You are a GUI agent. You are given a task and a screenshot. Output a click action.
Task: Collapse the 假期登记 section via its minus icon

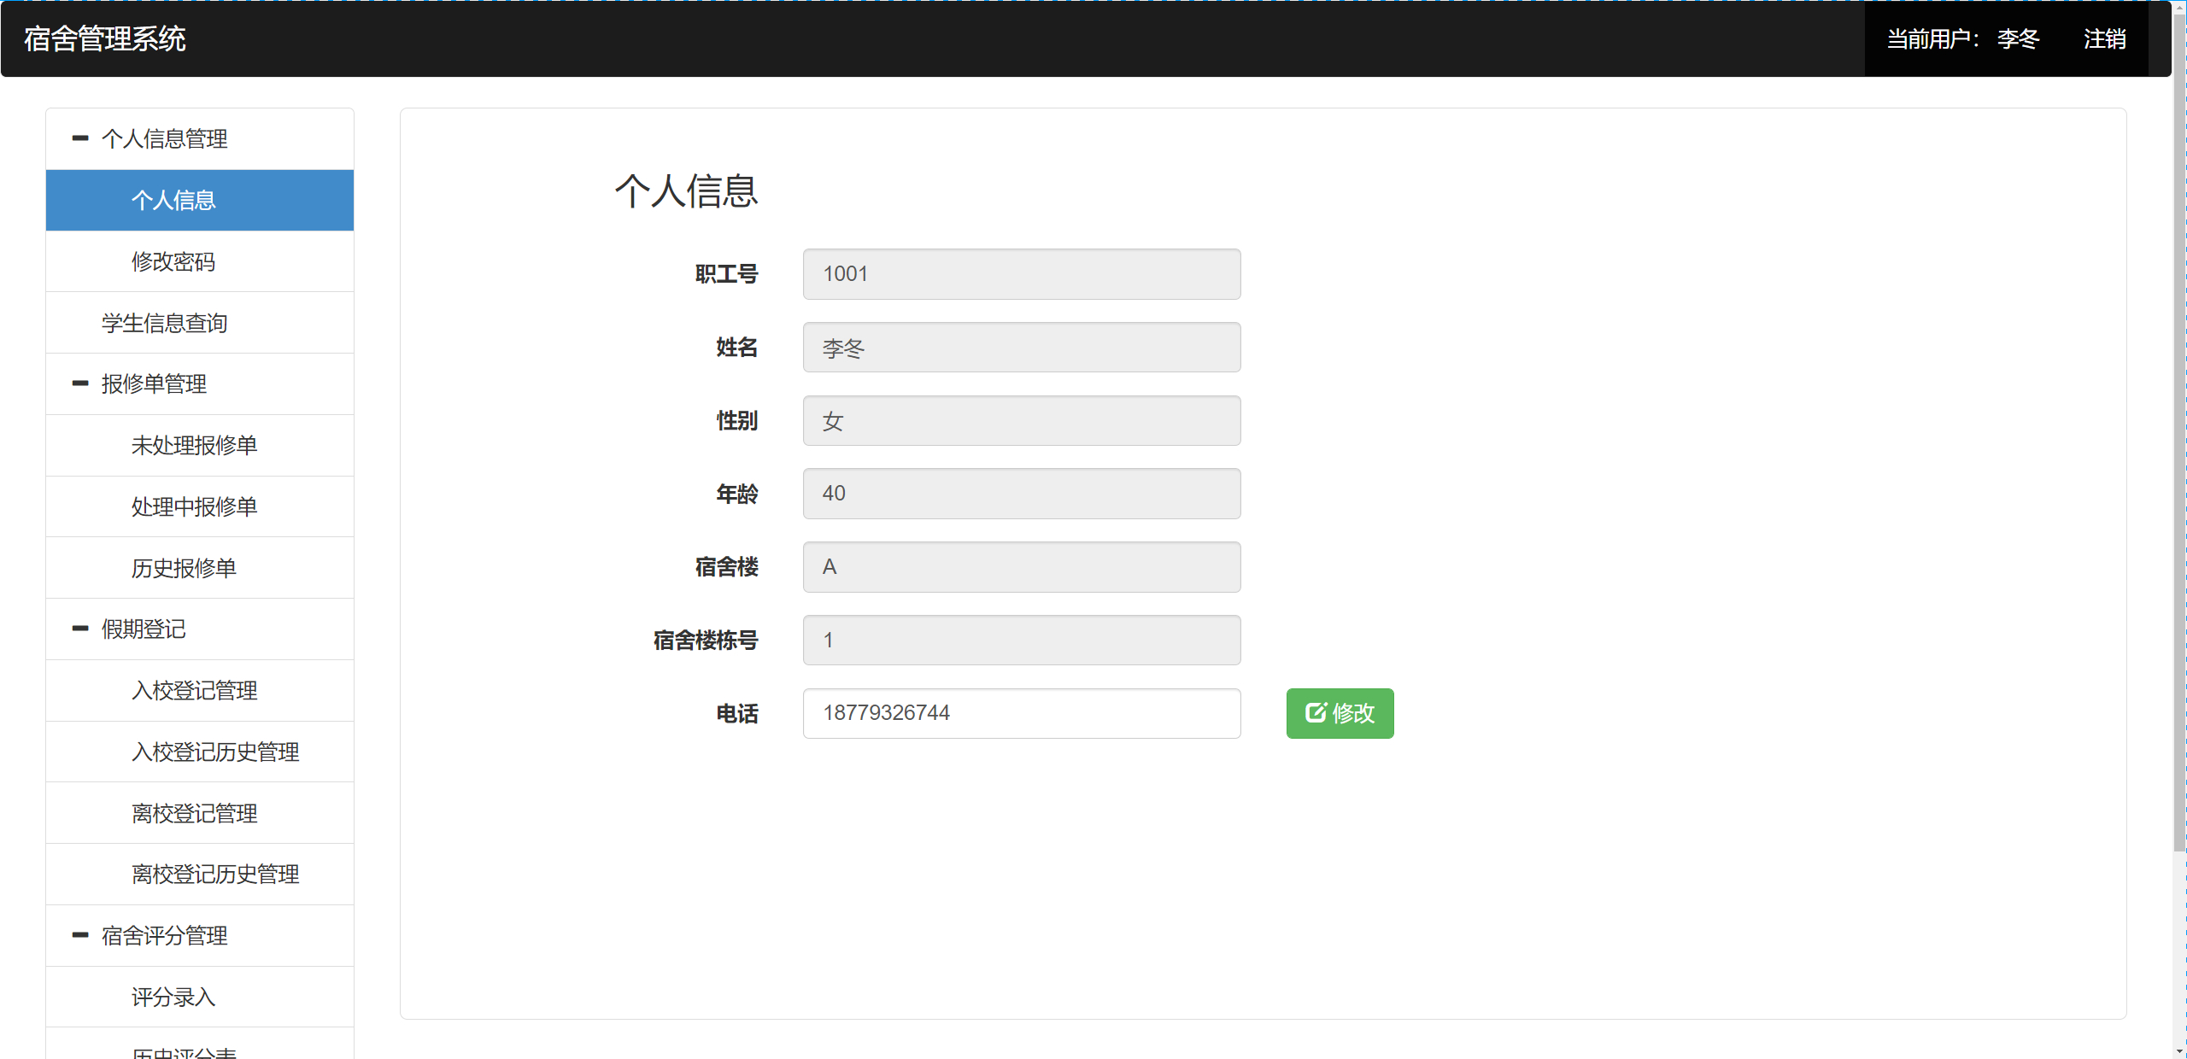point(79,629)
